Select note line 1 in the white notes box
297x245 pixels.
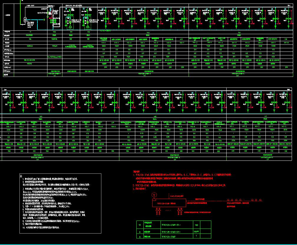pos(50,179)
